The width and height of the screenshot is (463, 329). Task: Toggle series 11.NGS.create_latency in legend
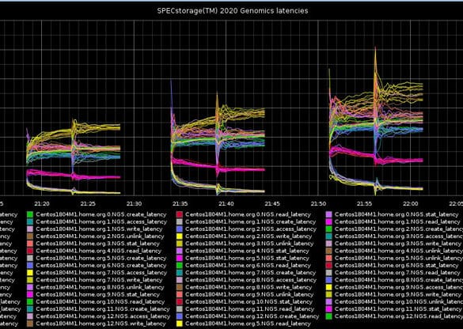(x=103, y=309)
